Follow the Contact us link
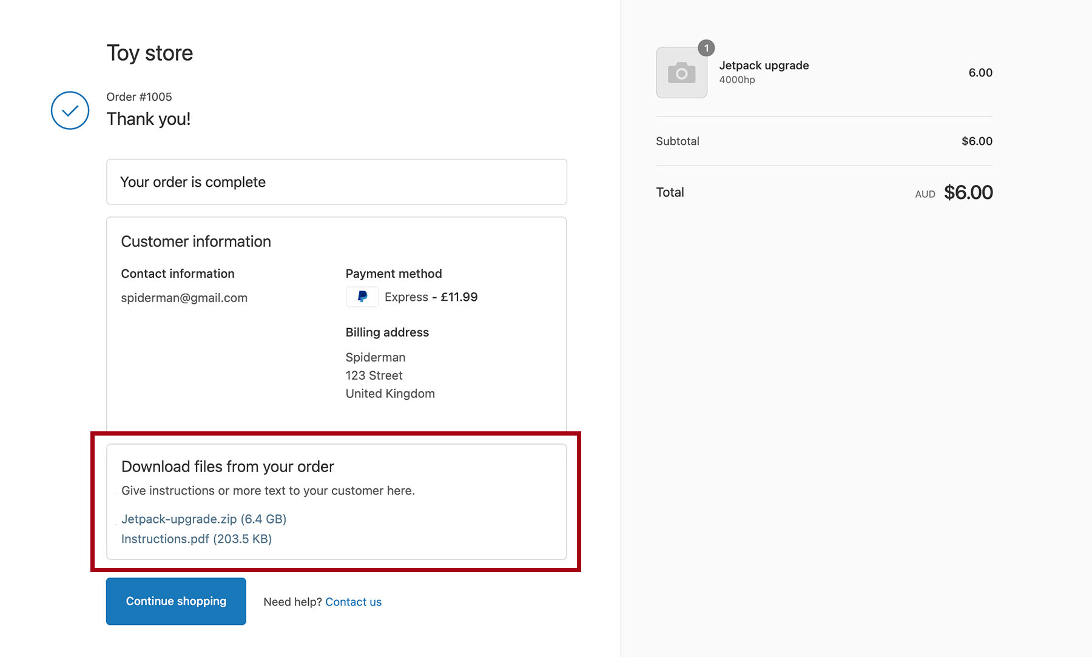1092x657 pixels. [353, 602]
